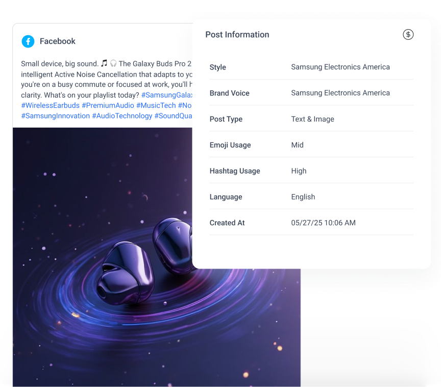Click the Facebook platform icon
The height and width of the screenshot is (387, 441).
28,41
